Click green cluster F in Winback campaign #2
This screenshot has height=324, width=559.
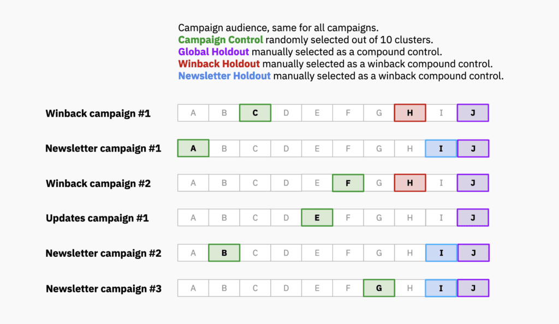tap(348, 183)
